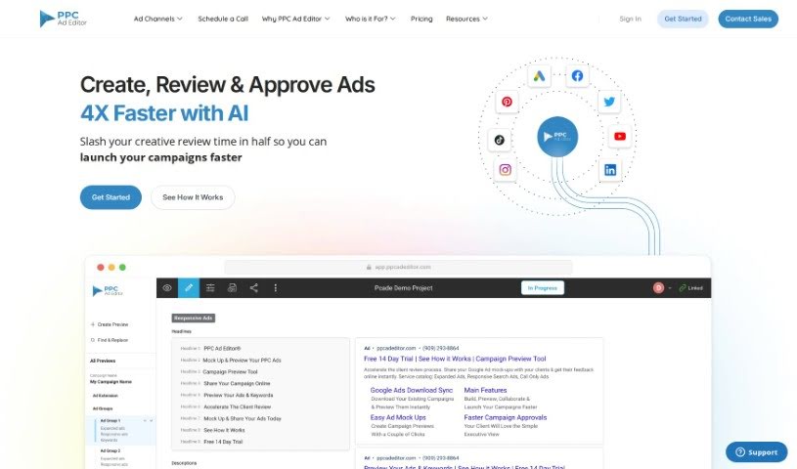Image resolution: width=797 pixels, height=469 pixels.
Task: Click the Main Features sitelink
Action: click(x=485, y=390)
